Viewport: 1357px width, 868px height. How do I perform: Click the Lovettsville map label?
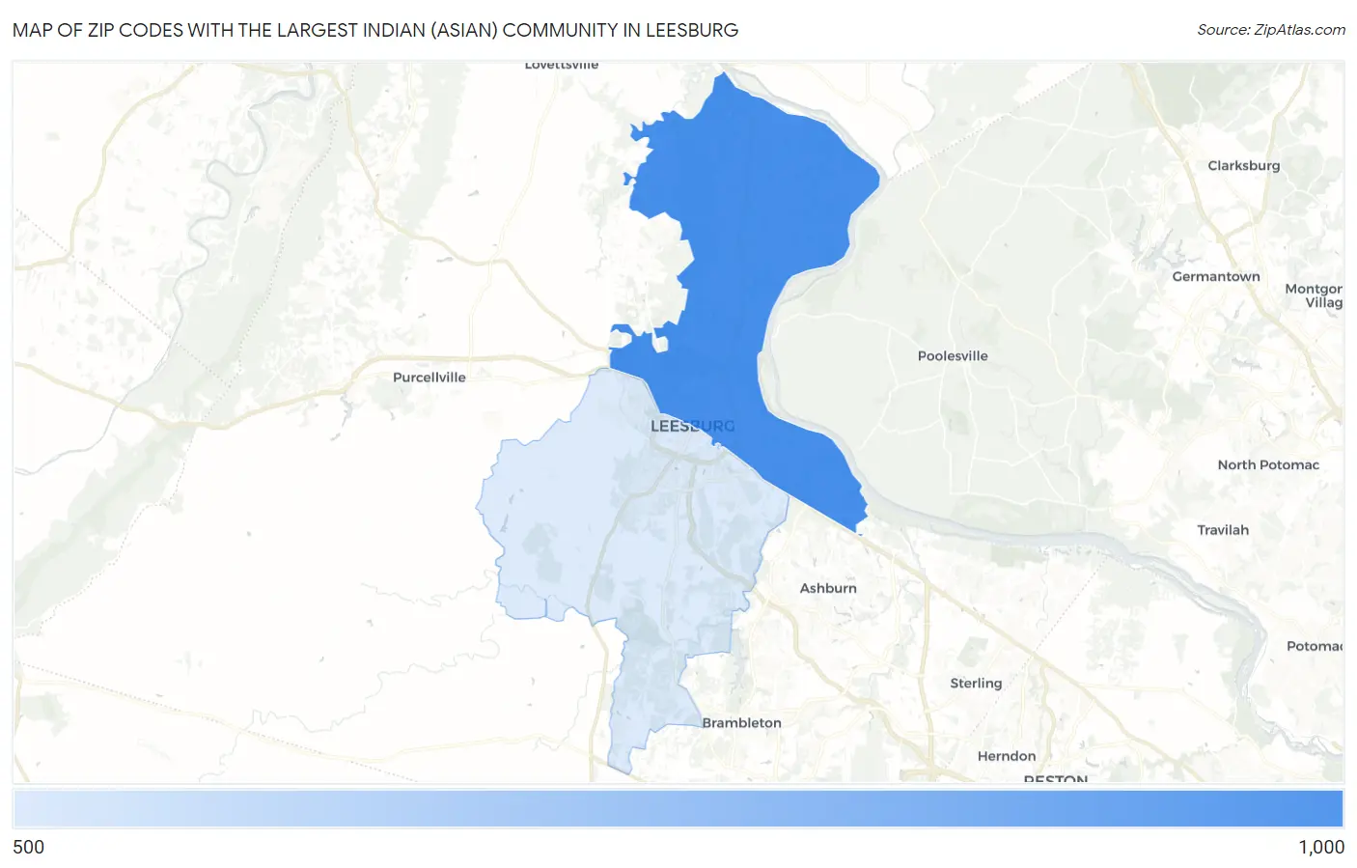(562, 66)
